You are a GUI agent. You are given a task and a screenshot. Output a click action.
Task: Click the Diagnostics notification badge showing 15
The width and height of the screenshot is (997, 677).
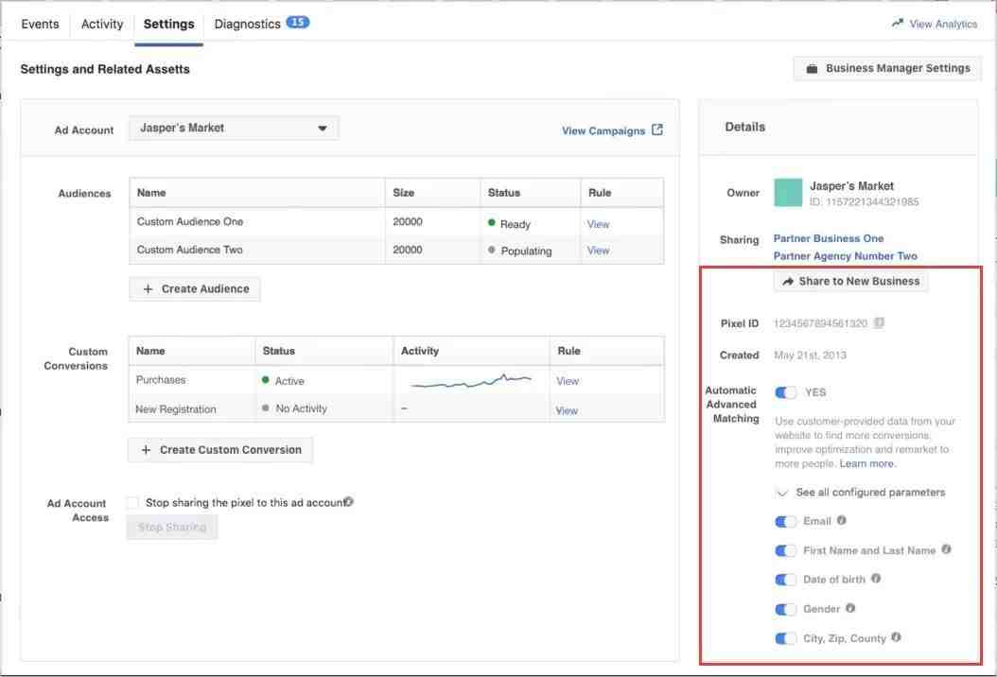(298, 23)
